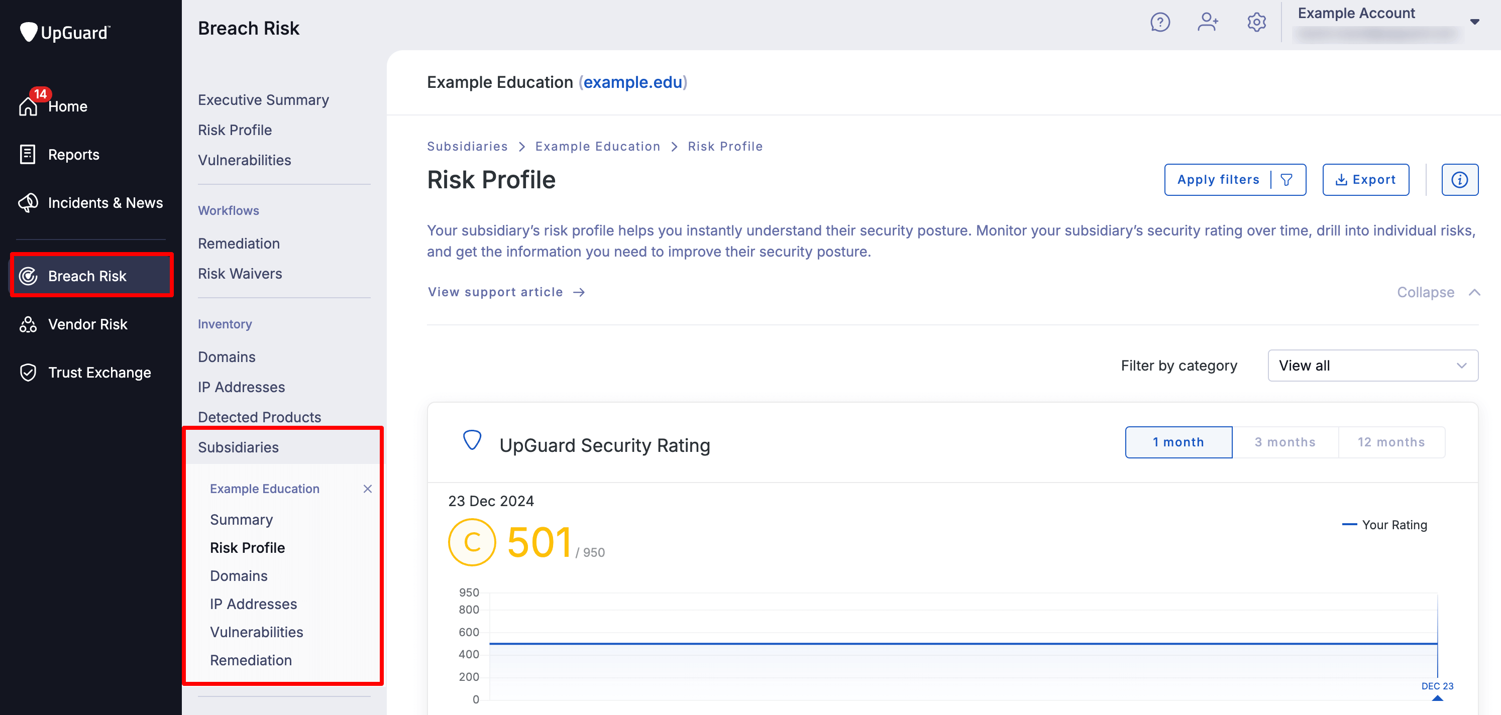Open Detected Products
The image size is (1501, 715).
(x=259, y=417)
